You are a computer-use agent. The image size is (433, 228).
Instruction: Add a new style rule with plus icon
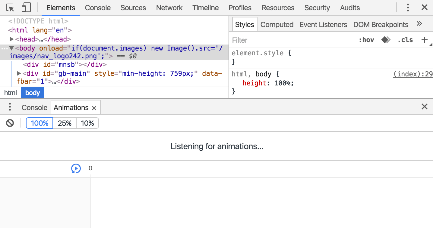[425, 40]
